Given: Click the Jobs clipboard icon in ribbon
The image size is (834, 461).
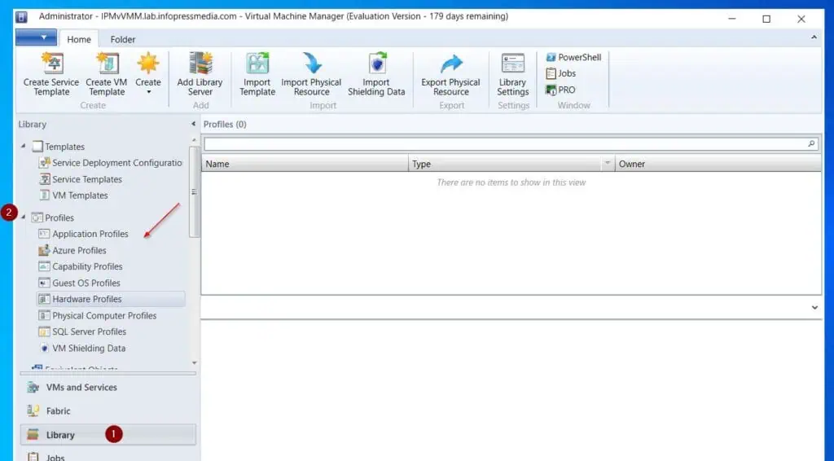Looking at the screenshot, I should coord(551,73).
